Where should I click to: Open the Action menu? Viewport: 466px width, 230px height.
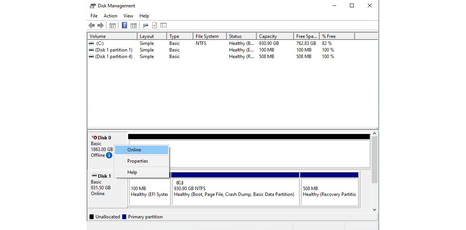point(110,16)
